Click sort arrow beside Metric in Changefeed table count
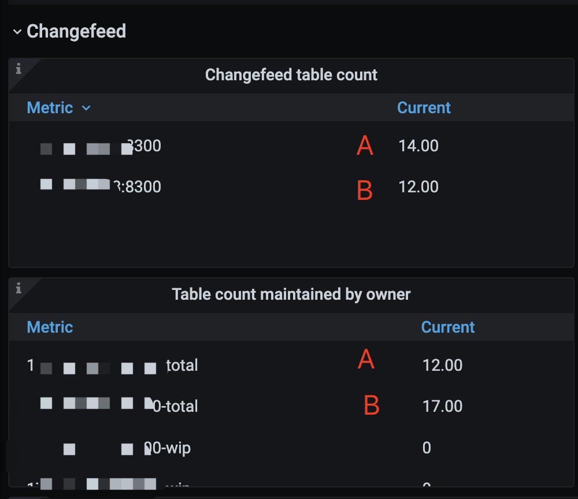The height and width of the screenshot is (499, 578). [x=86, y=108]
